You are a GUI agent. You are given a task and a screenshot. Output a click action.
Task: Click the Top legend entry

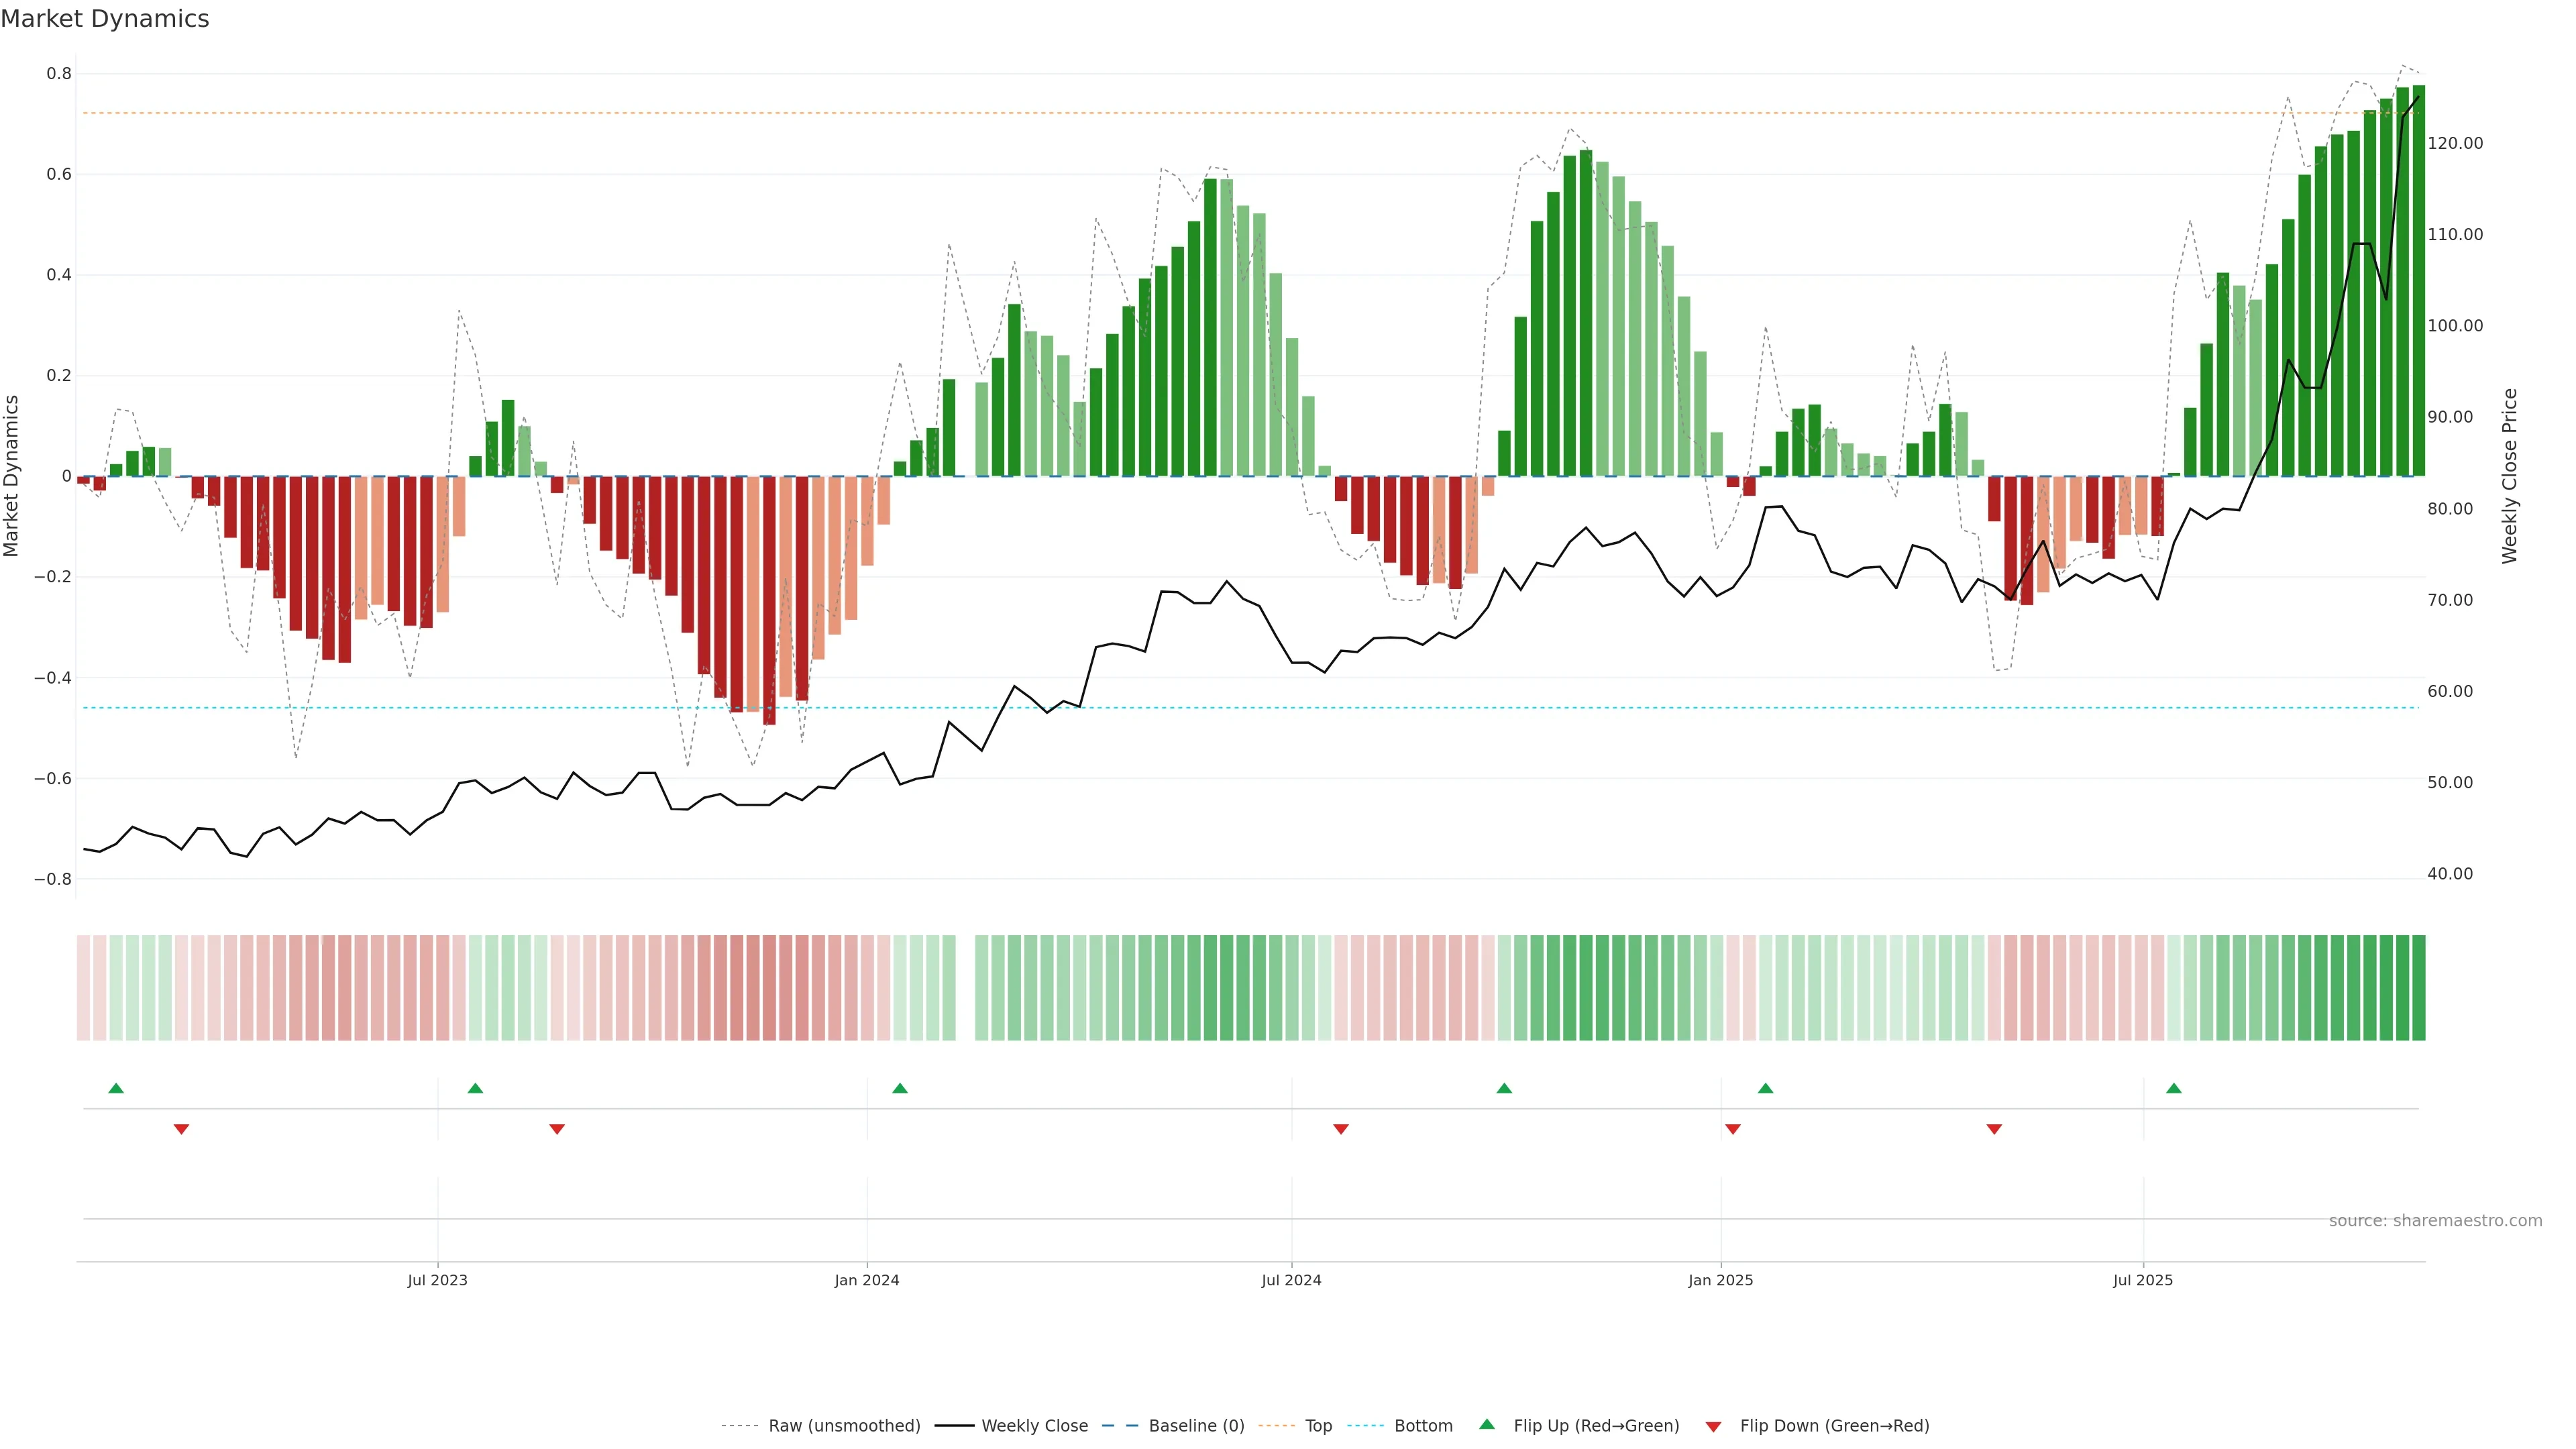[1318, 1425]
